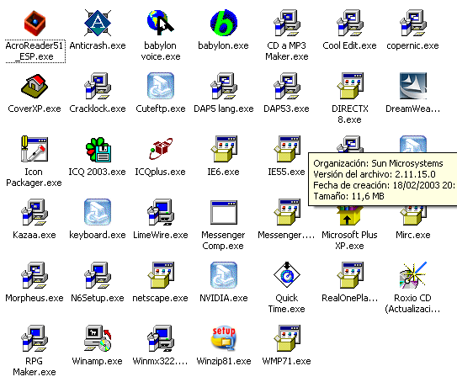Click the CD a MP3 Maker.exe icon
The width and height of the screenshot is (457, 382).
[x=287, y=23]
